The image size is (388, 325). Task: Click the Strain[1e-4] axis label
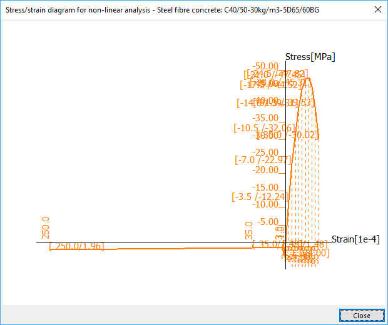pos(355,239)
